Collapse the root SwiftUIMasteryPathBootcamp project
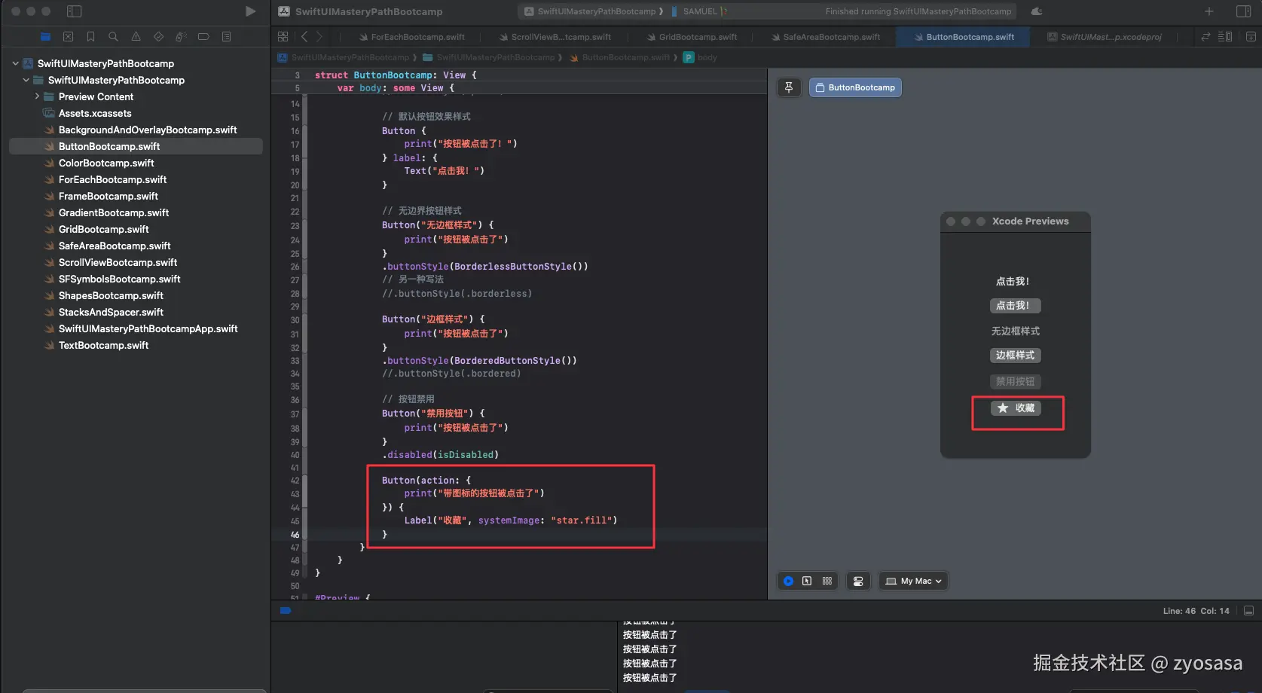The height and width of the screenshot is (693, 1262). [x=15, y=63]
